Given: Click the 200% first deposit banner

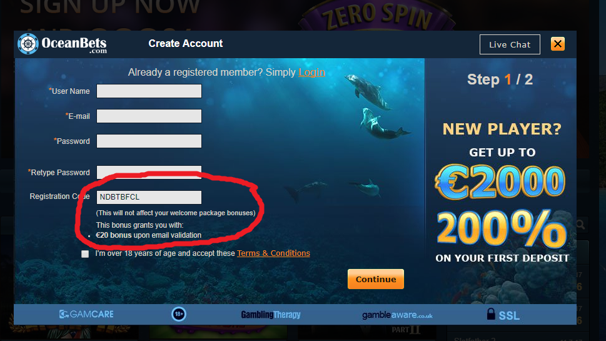Looking at the screenshot, I should coord(502,229).
